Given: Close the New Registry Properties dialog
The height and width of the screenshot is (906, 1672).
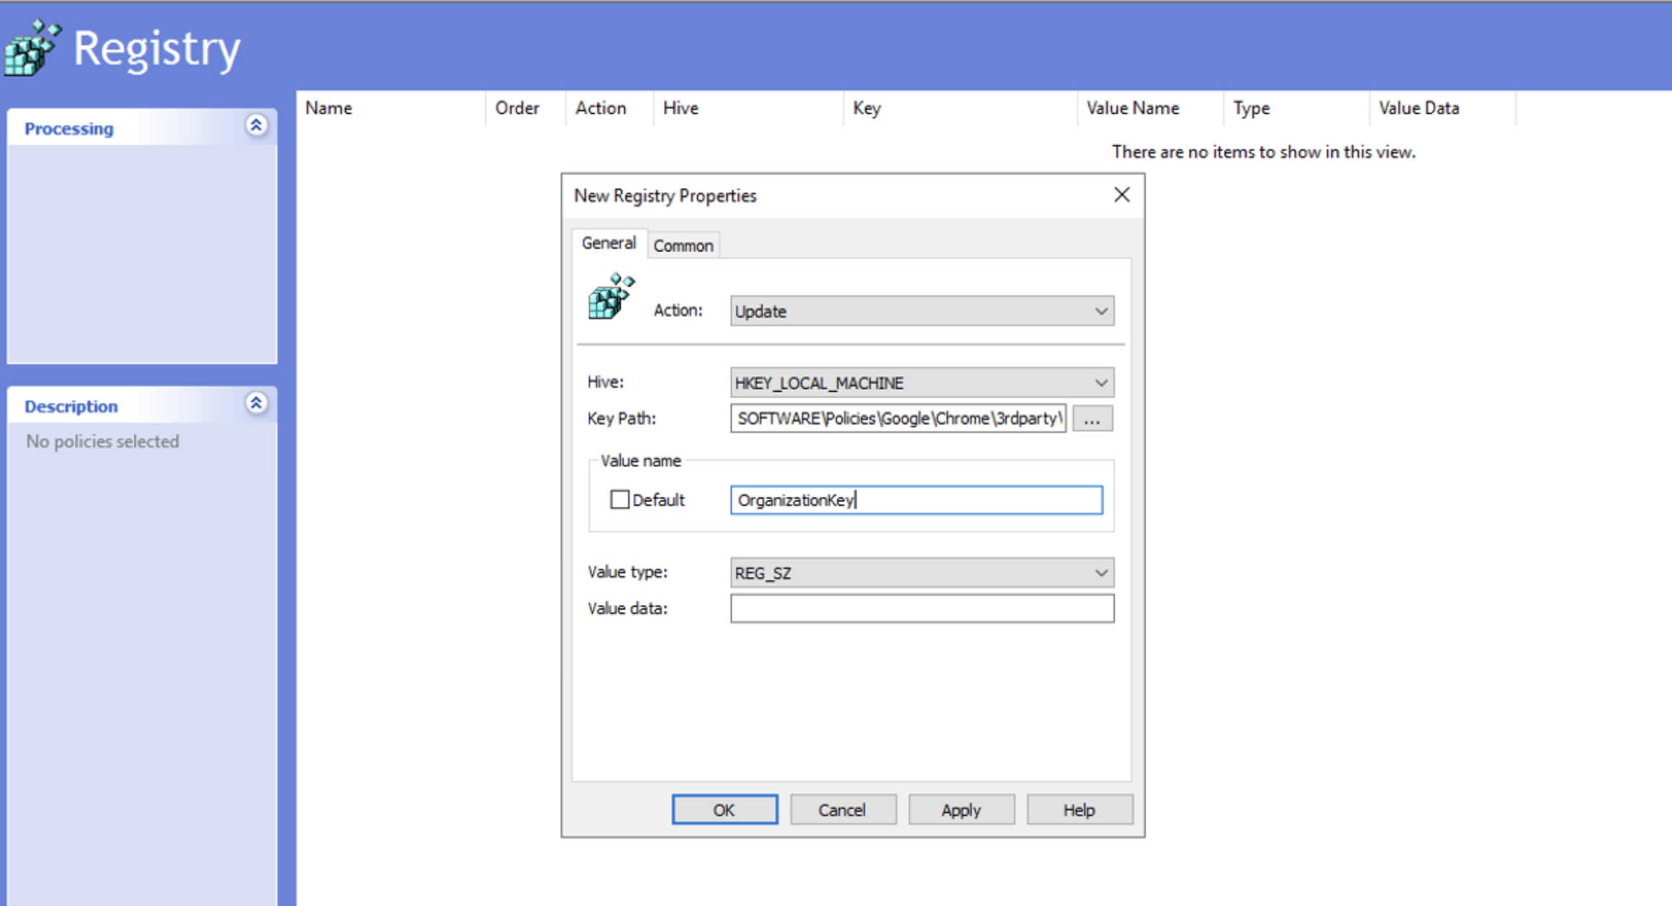Looking at the screenshot, I should click(1121, 195).
